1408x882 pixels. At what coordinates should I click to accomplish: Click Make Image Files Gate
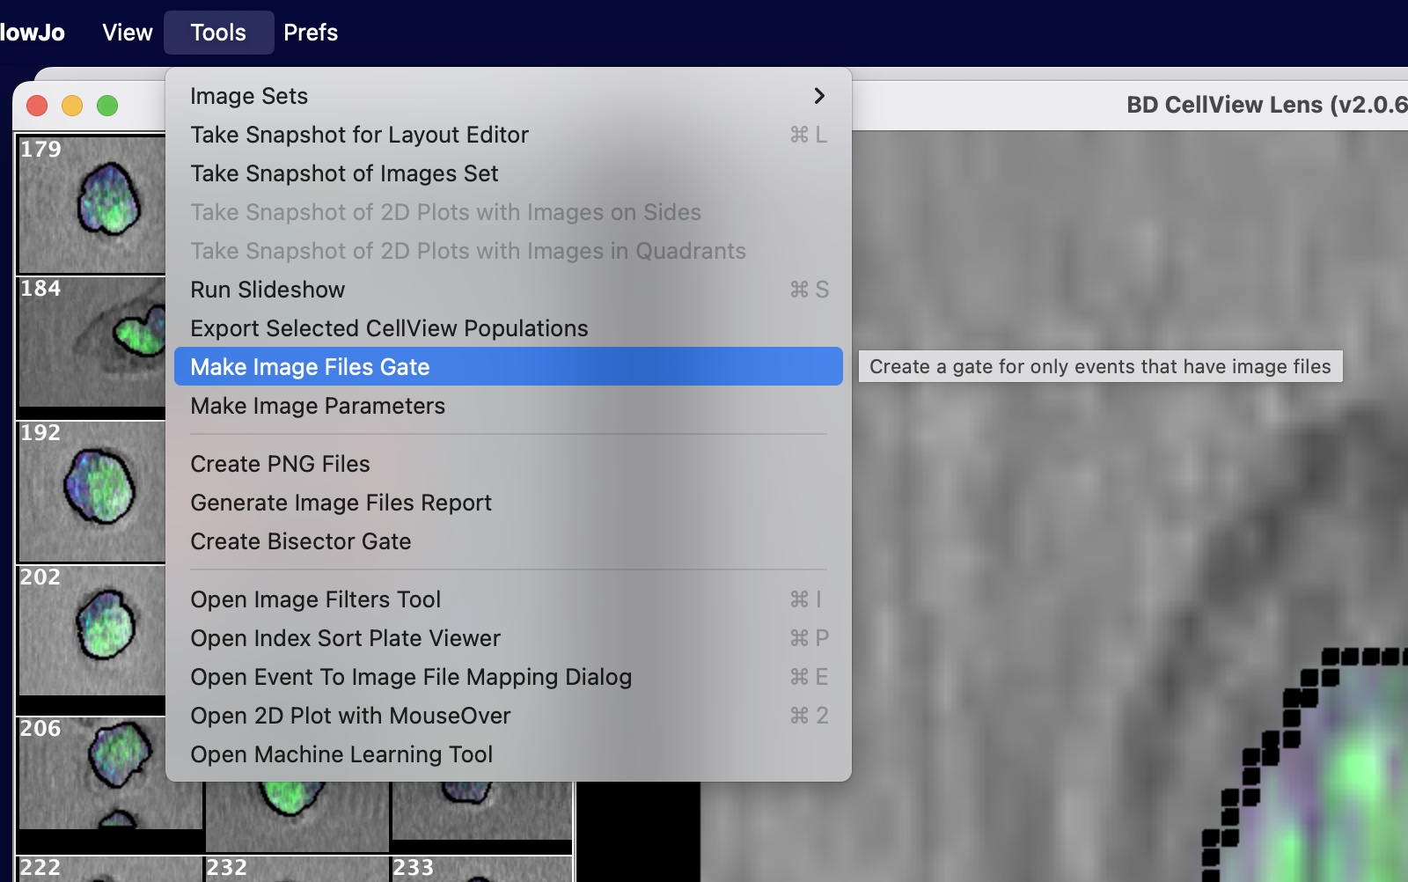(509, 366)
